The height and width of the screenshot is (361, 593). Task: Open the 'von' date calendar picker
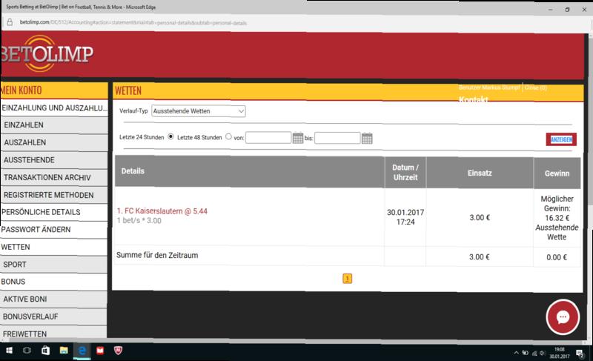click(298, 139)
